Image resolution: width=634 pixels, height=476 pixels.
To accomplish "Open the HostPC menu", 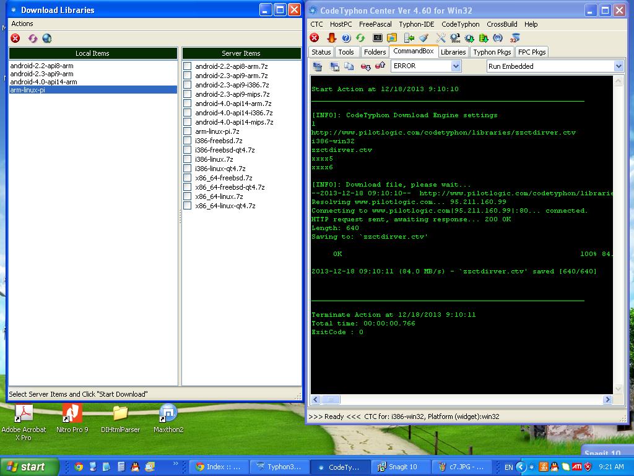I will coord(341,24).
